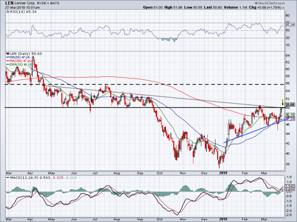The height and width of the screenshot is (222, 297).
Task: Click the red 0.325 MACD signal value
Action: pos(58,178)
